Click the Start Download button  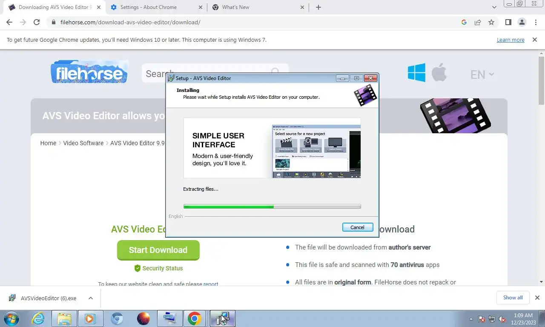(158, 250)
